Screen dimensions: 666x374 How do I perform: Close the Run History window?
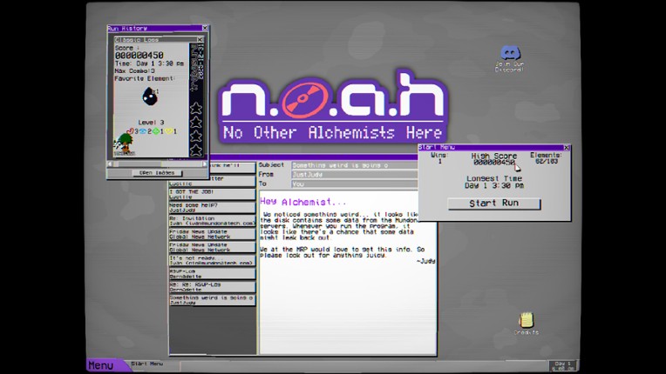pyautogui.click(x=205, y=28)
